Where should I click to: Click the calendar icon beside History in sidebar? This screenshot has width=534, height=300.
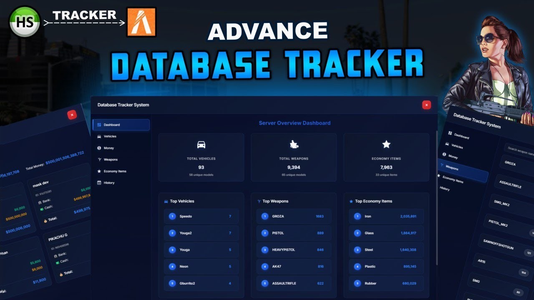point(99,182)
